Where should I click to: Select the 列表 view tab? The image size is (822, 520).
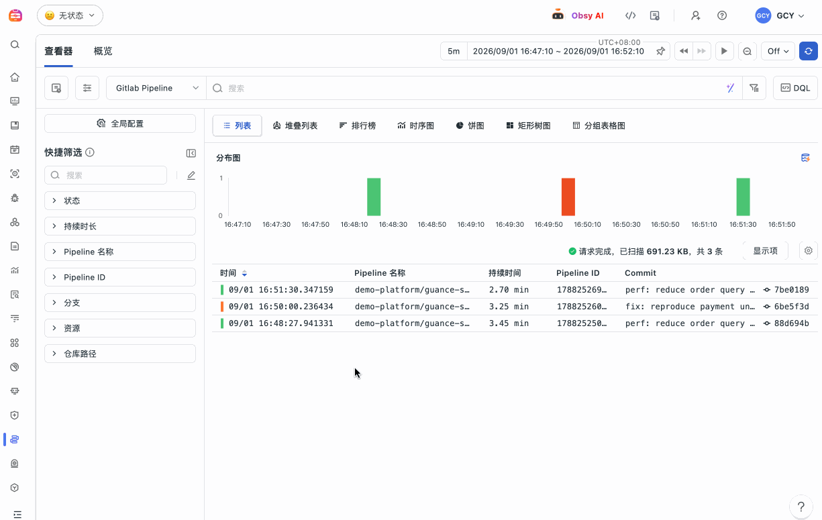pyautogui.click(x=237, y=125)
